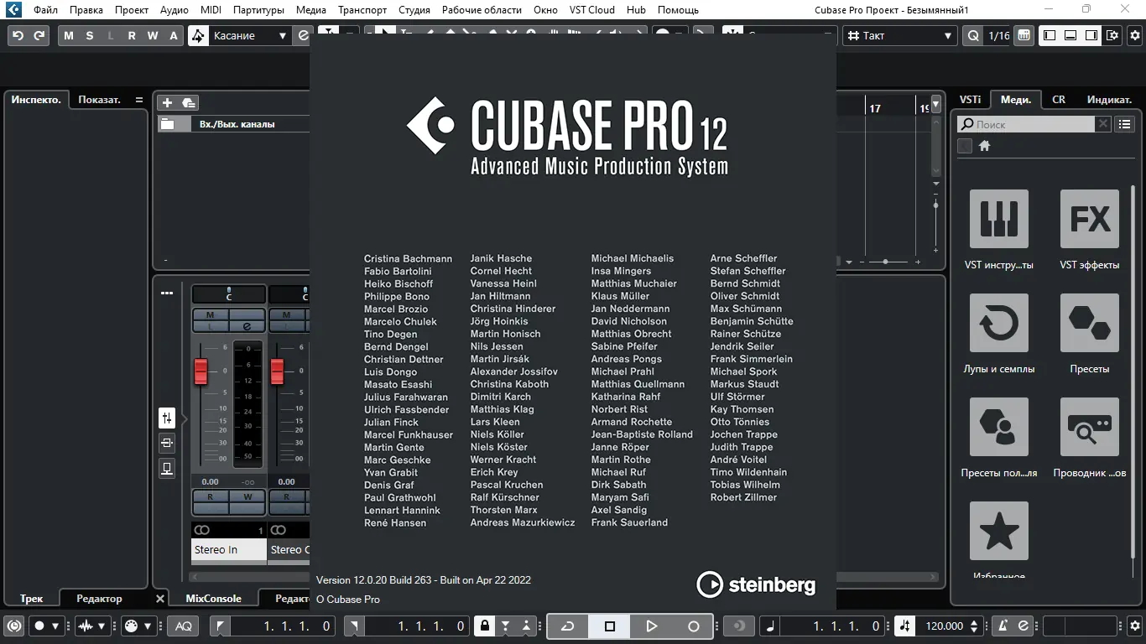
Task: Toggle right zone visibility
Action: tap(1091, 36)
